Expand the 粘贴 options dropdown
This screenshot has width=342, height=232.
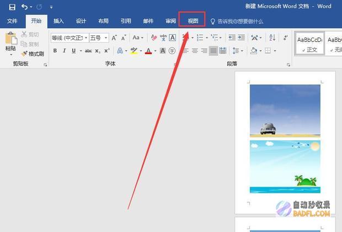[11, 55]
